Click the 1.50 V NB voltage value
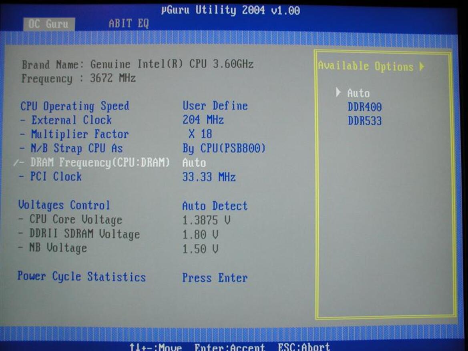The height and width of the screenshot is (351, 468). click(x=201, y=249)
